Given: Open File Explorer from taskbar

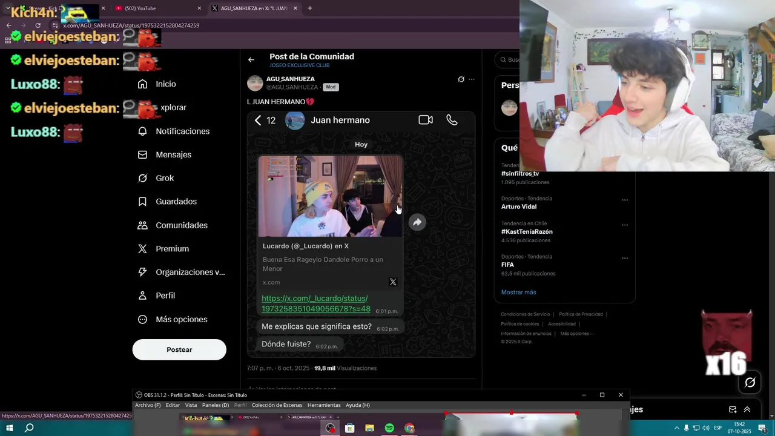Looking at the screenshot, I should (x=369, y=428).
